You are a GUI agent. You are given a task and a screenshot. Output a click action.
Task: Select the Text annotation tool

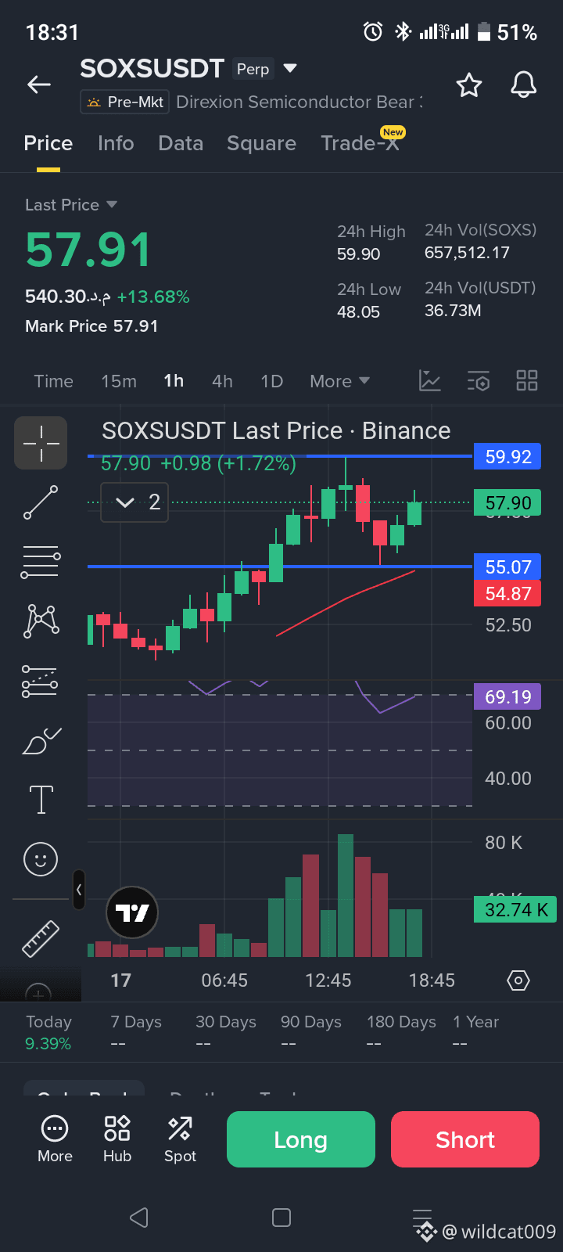click(x=41, y=800)
